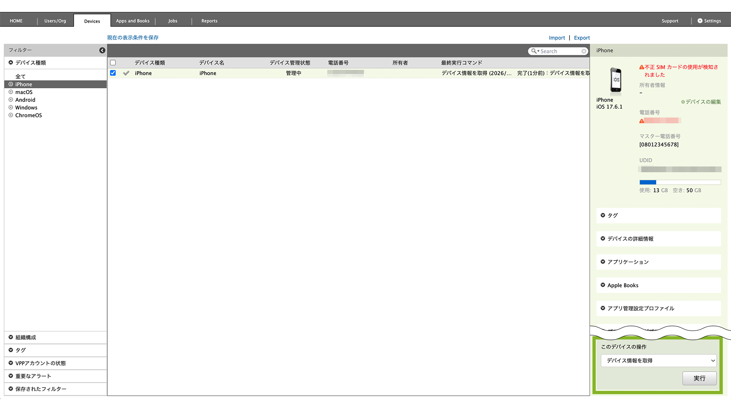731x411 pixels.
Task: Click the iPhone device image
Action: (x=615, y=81)
